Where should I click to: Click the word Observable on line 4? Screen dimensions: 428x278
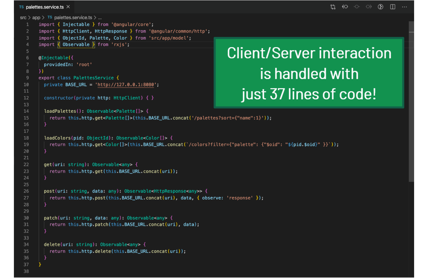(x=76, y=44)
